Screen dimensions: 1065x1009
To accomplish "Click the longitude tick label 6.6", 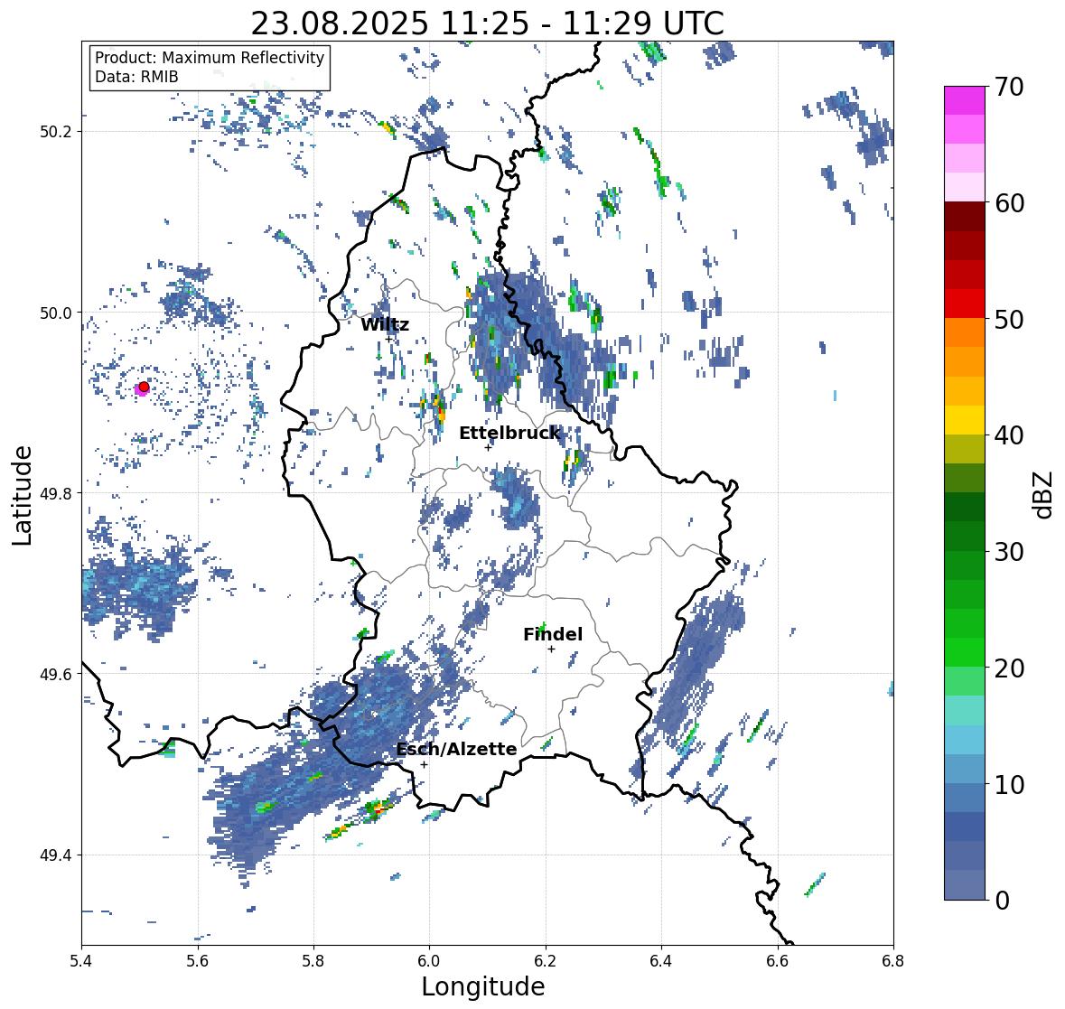I will 778,960.
